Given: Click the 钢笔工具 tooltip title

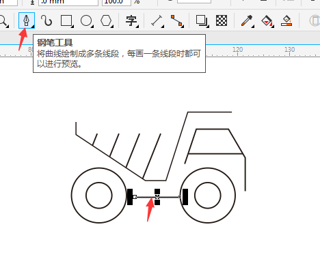Looking at the screenshot, I should [x=55, y=43].
